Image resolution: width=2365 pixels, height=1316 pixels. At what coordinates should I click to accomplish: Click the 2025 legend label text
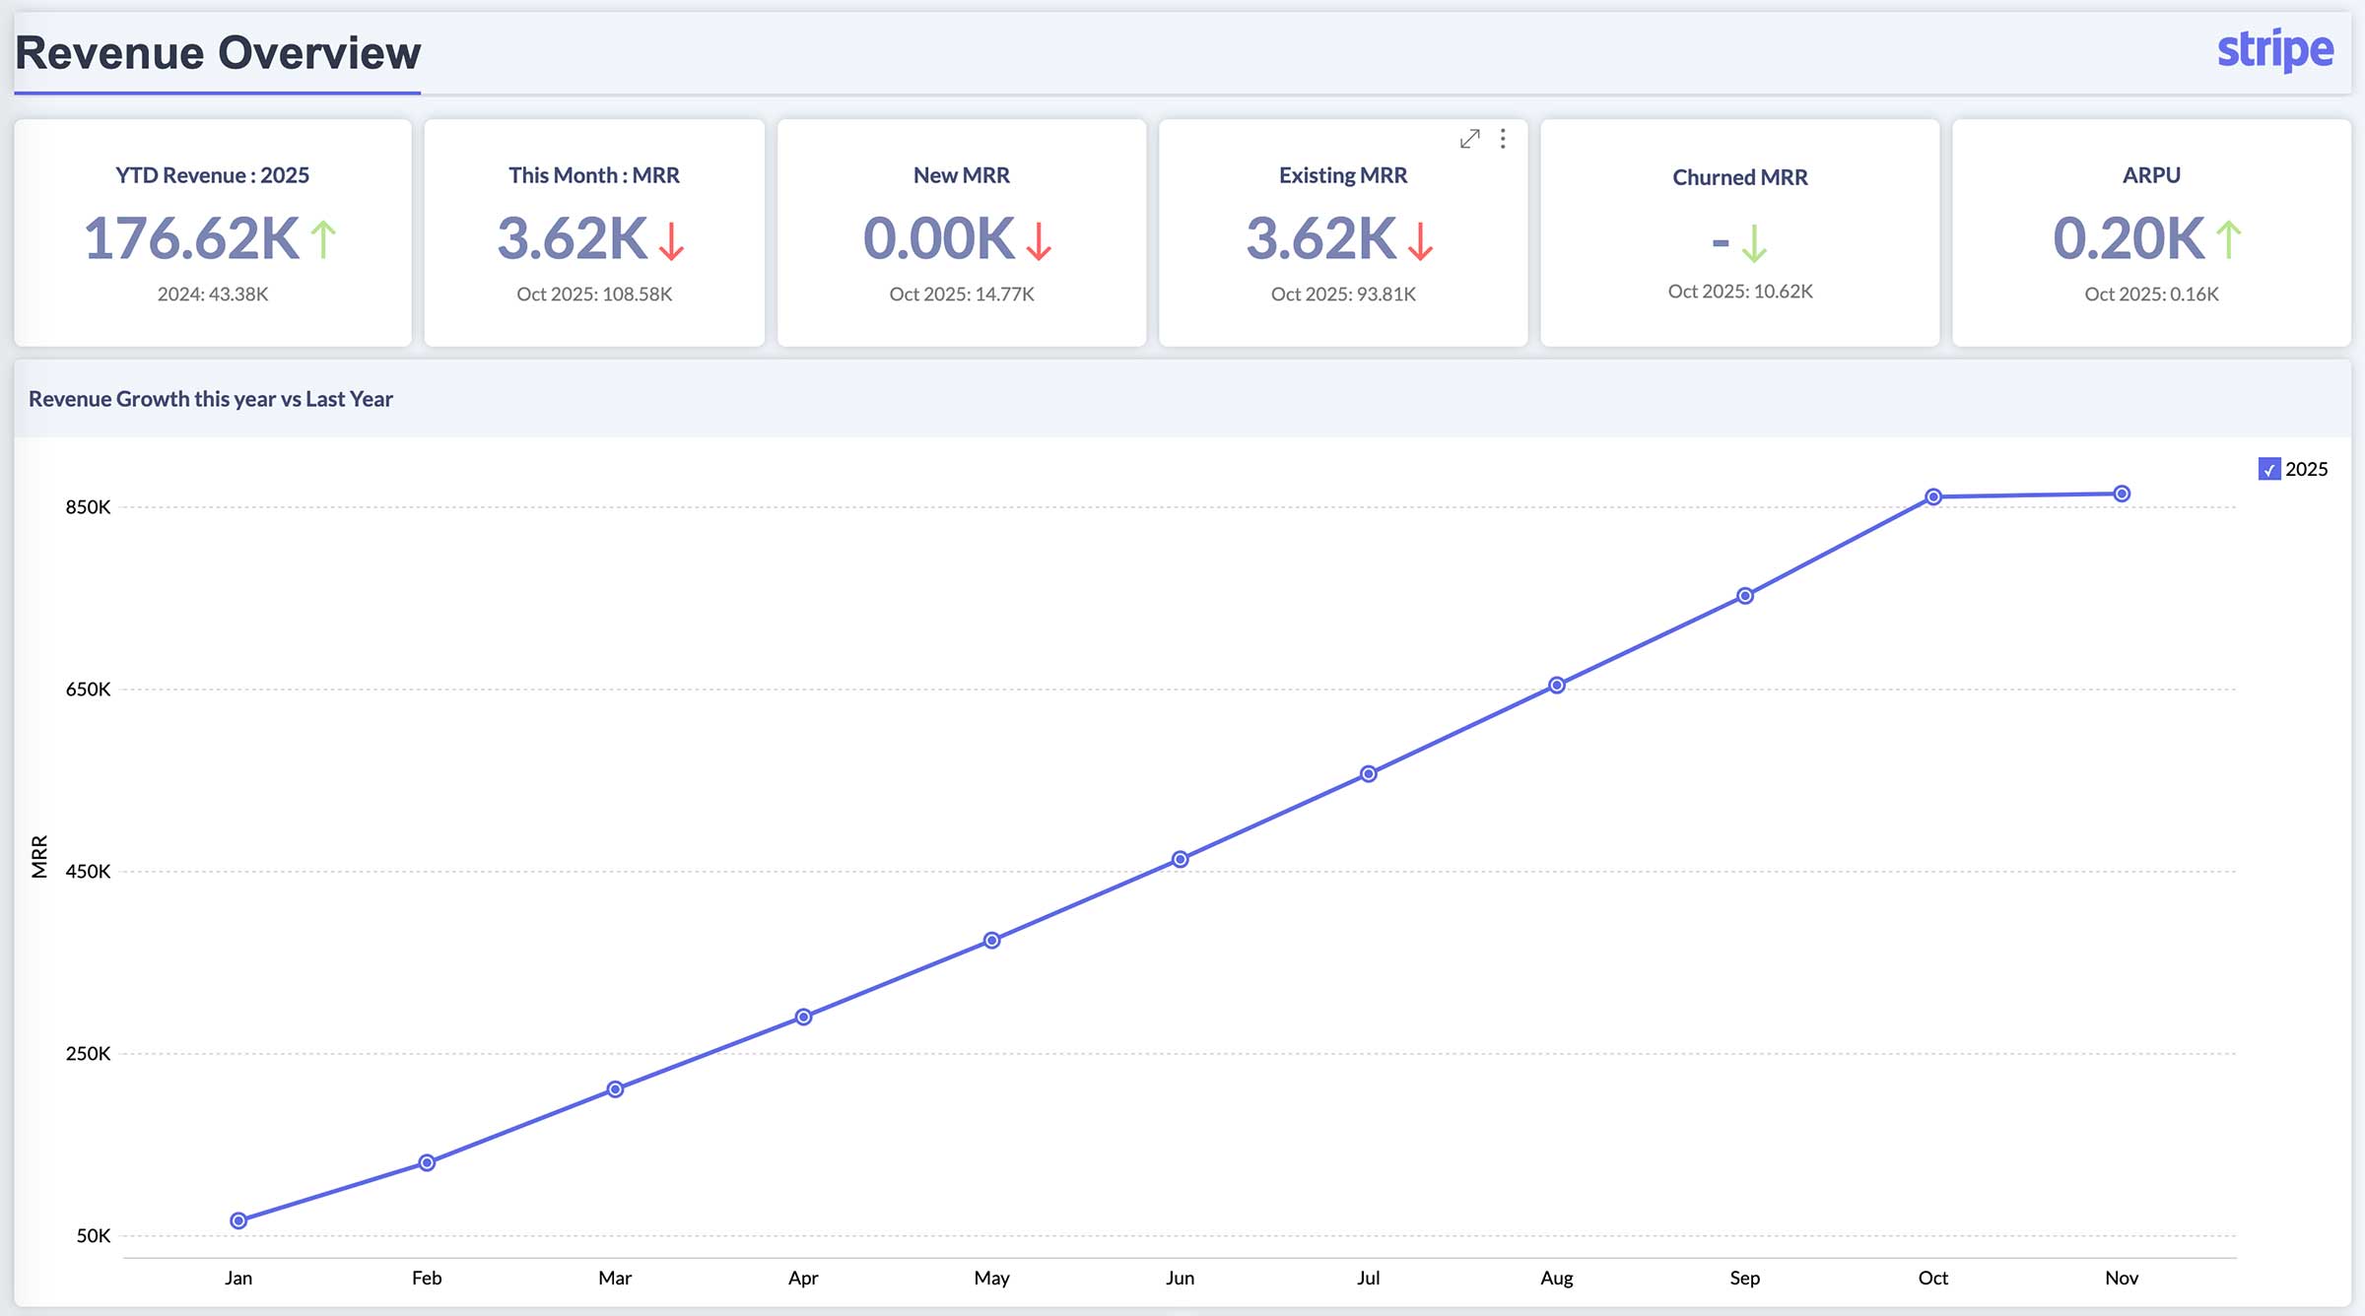[2309, 469]
